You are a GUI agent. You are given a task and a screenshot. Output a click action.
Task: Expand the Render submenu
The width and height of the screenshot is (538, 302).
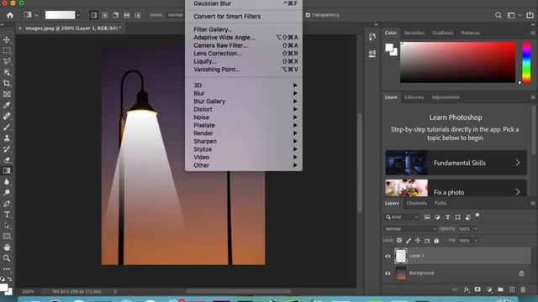(244, 133)
